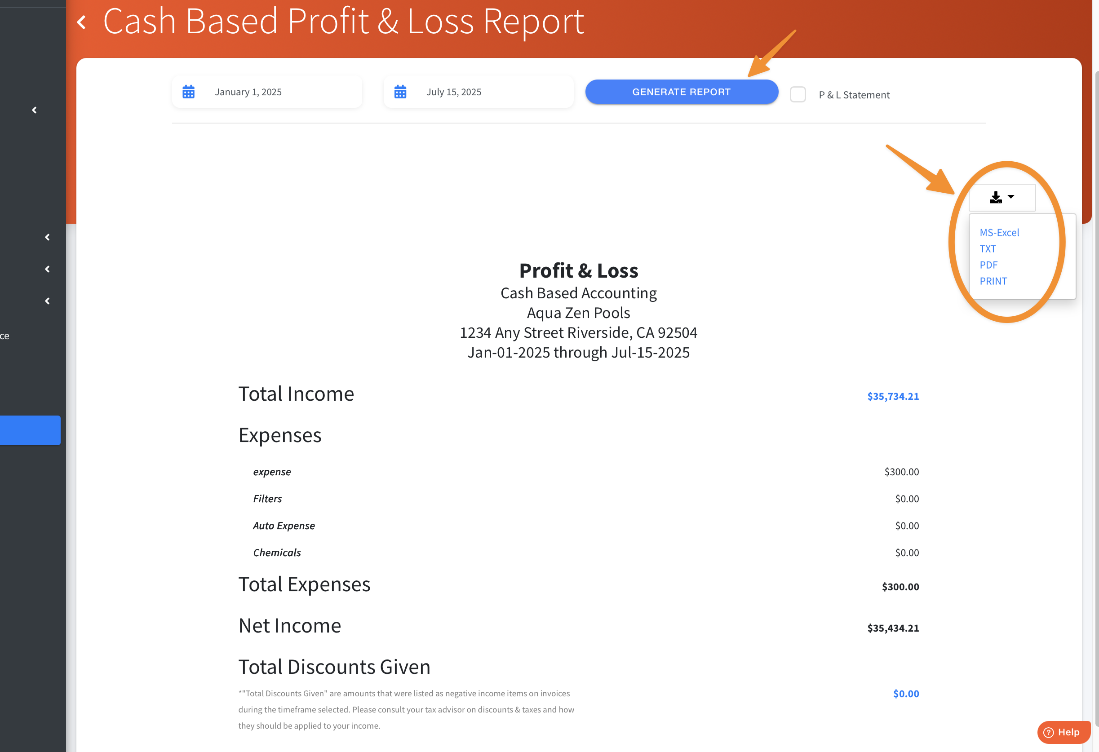Expand the second sidebar chevron section
1099x752 pixels.
[47, 237]
